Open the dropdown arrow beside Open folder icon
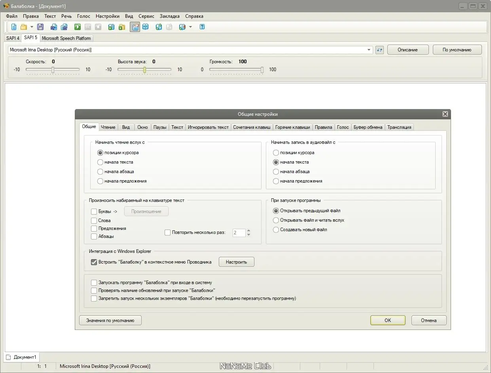 point(32,27)
